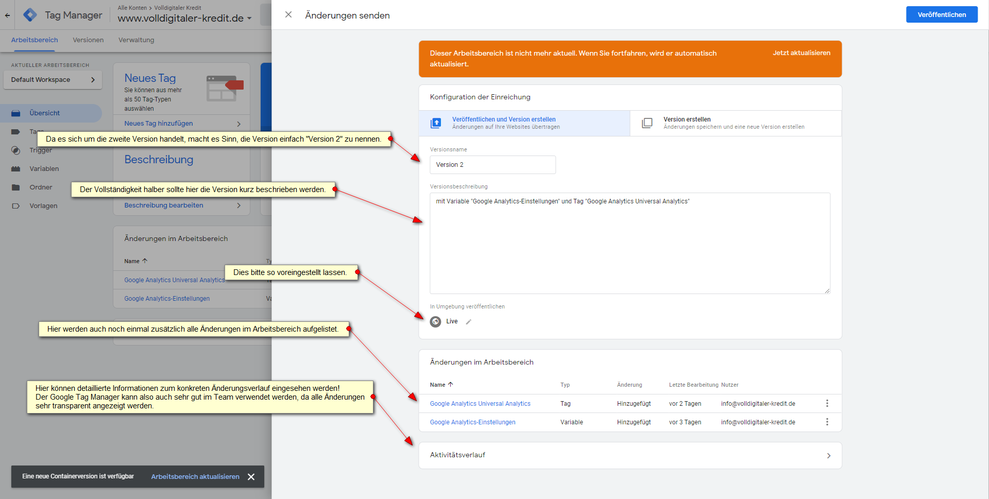Click Beschreibung bearbeiten link

pyautogui.click(x=163, y=205)
